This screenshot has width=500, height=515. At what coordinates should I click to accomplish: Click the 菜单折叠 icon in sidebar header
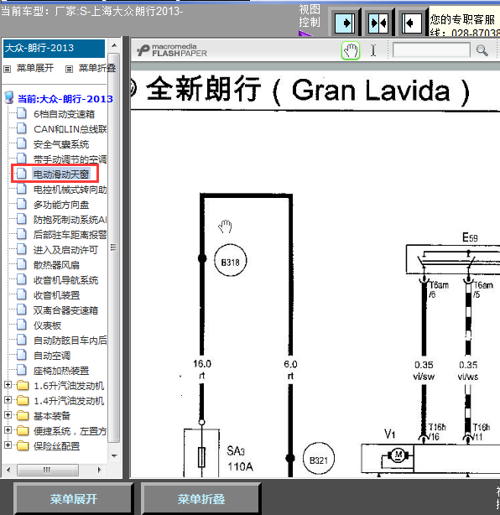pos(69,69)
